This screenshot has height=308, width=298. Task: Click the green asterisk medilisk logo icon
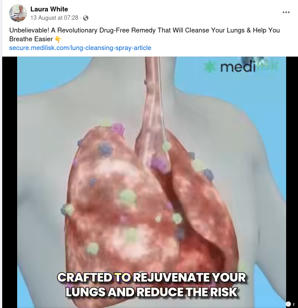tap(209, 66)
